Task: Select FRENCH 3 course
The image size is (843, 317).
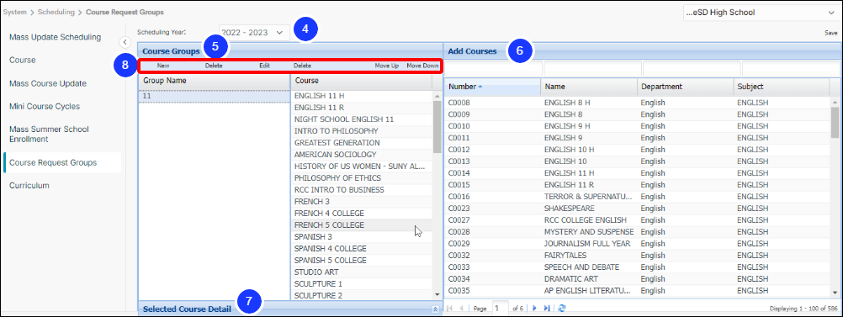Action: click(361, 202)
